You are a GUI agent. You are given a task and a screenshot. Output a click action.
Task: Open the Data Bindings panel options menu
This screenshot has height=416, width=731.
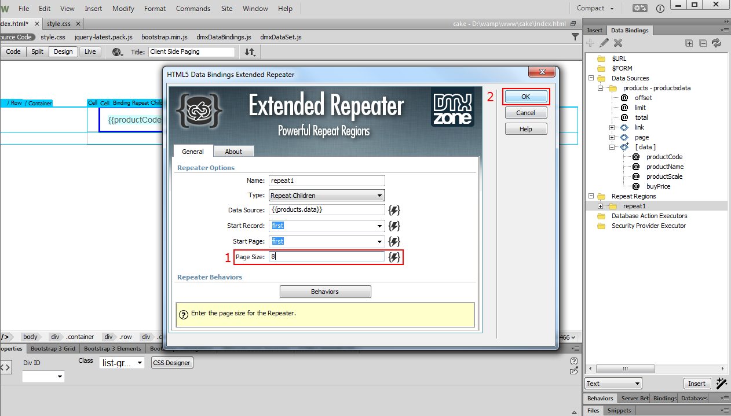pos(725,30)
